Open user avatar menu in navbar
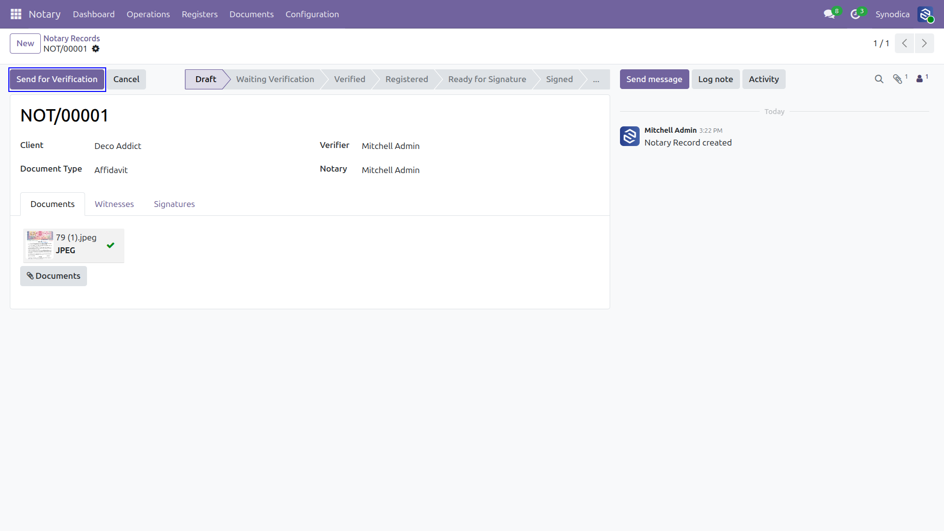 (926, 14)
